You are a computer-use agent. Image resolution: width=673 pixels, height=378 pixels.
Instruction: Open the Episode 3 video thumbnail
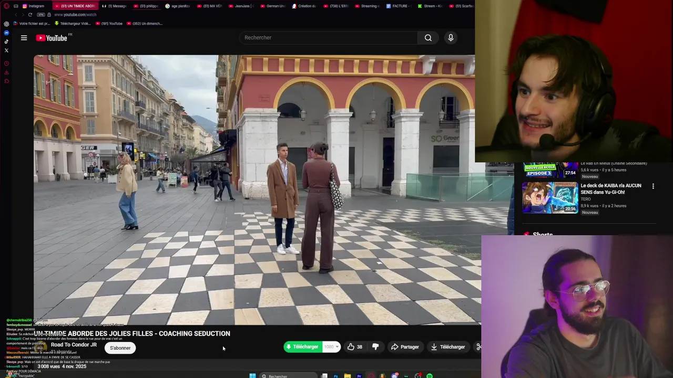550,170
